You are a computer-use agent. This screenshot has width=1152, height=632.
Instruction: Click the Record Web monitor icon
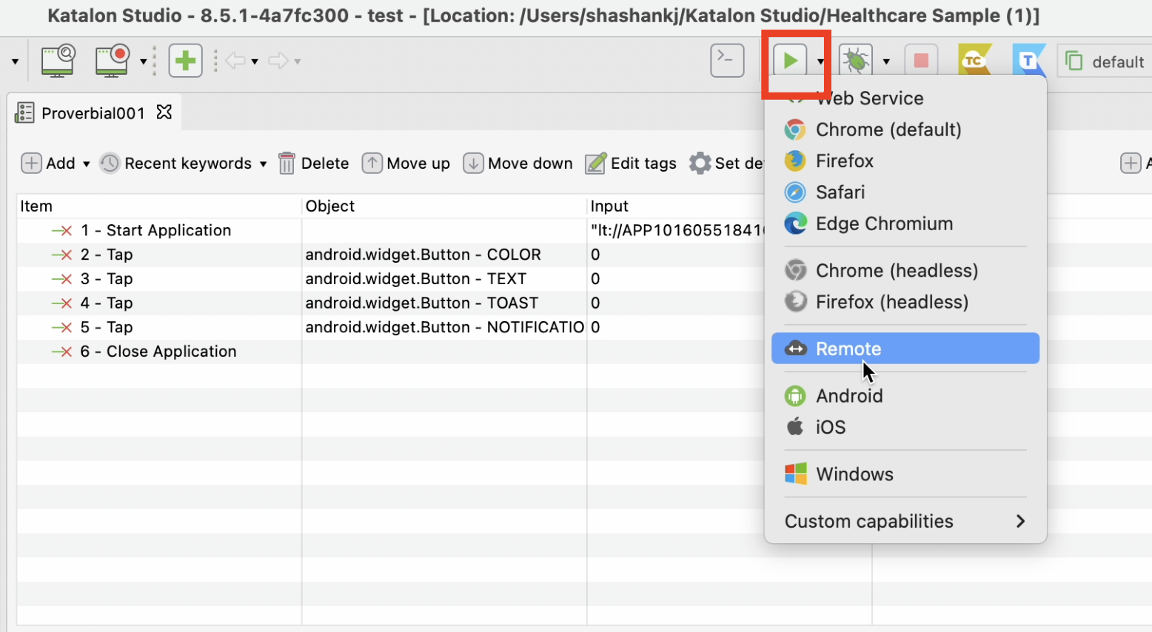[x=112, y=61]
